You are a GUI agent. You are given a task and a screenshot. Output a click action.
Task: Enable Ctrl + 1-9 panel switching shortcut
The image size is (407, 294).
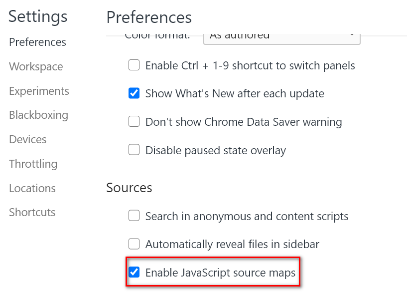coord(134,65)
